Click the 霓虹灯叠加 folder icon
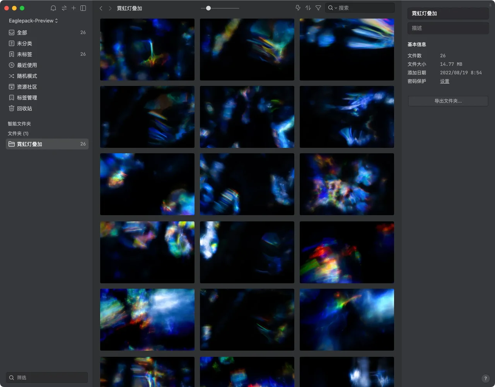495x387 pixels. (x=12, y=144)
